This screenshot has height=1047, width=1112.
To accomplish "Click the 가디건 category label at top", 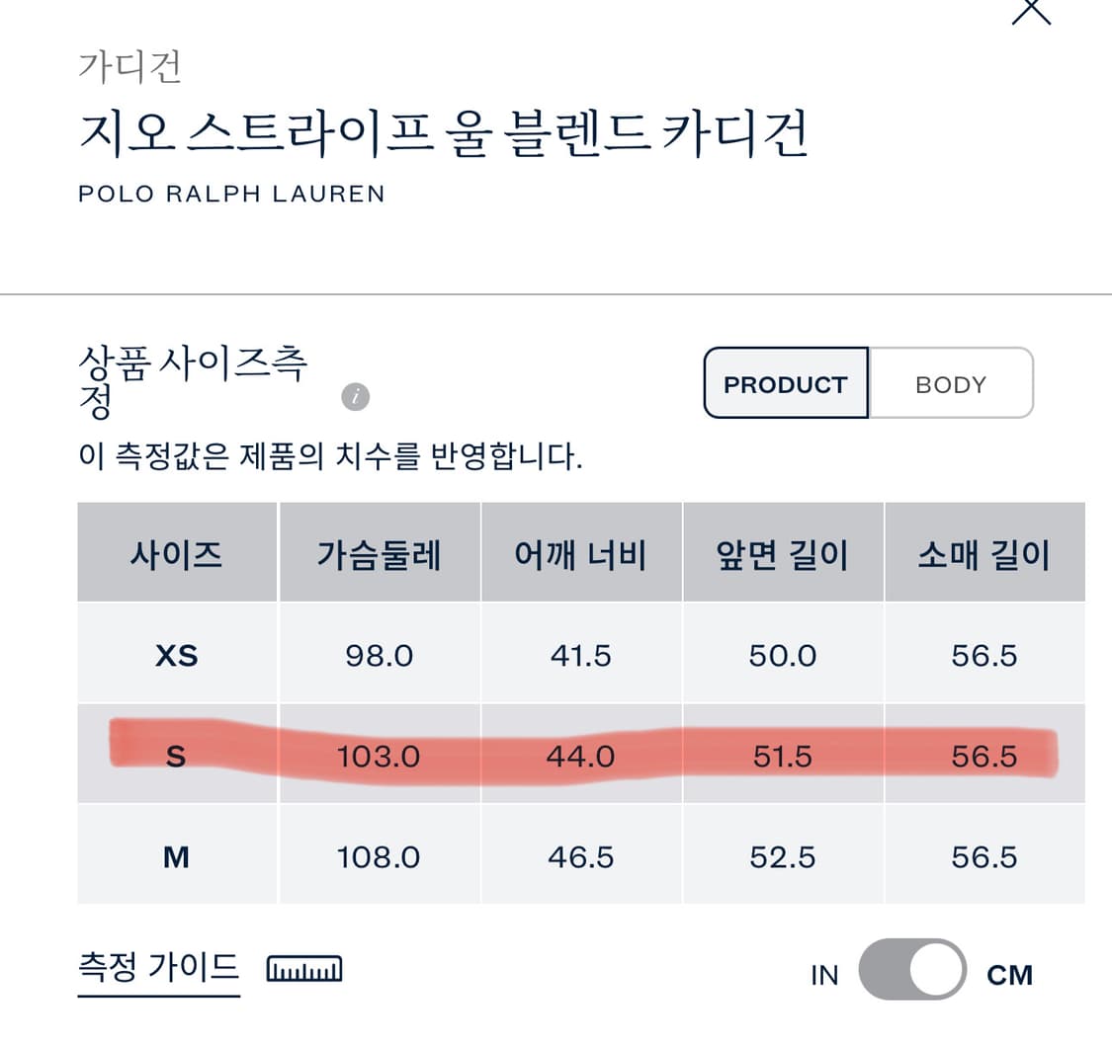I will pos(129,67).
